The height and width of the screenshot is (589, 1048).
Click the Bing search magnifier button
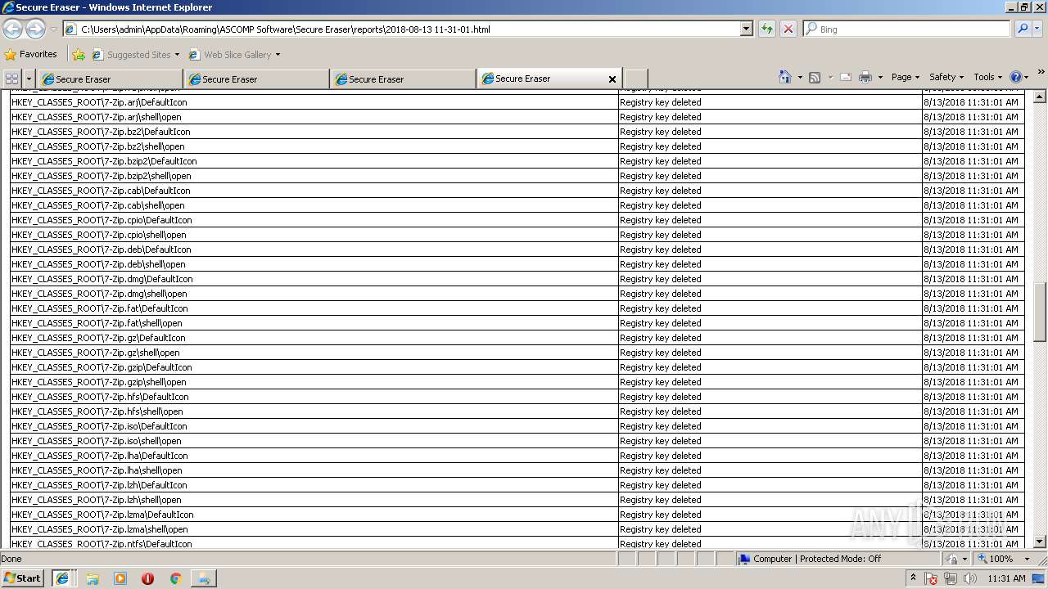click(1022, 29)
